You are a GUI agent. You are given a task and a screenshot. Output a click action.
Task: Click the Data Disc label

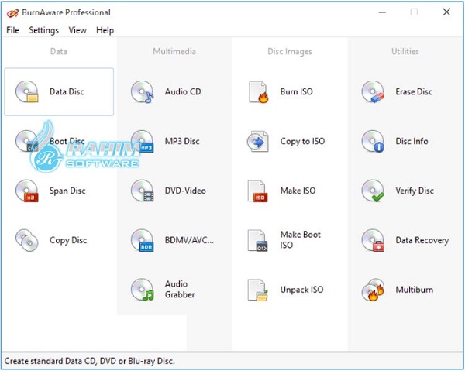(x=67, y=92)
